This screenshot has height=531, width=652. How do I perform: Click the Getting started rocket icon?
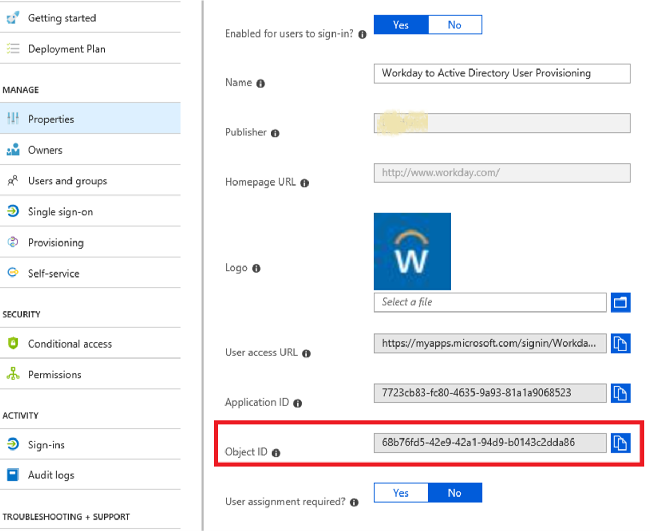[13, 18]
